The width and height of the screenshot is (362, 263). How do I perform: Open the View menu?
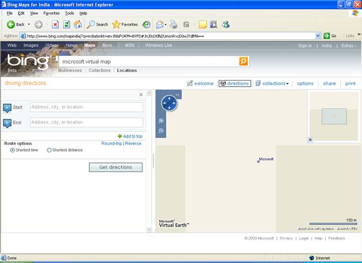pyautogui.click(x=34, y=13)
